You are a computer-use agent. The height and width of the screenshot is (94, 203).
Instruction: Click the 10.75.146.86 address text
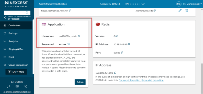tap(120, 45)
